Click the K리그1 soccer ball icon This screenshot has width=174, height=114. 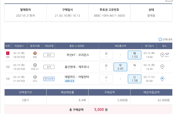click(x=35, y=65)
